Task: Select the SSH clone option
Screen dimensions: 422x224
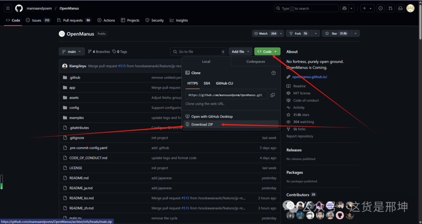Action: pyautogui.click(x=207, y=84)
